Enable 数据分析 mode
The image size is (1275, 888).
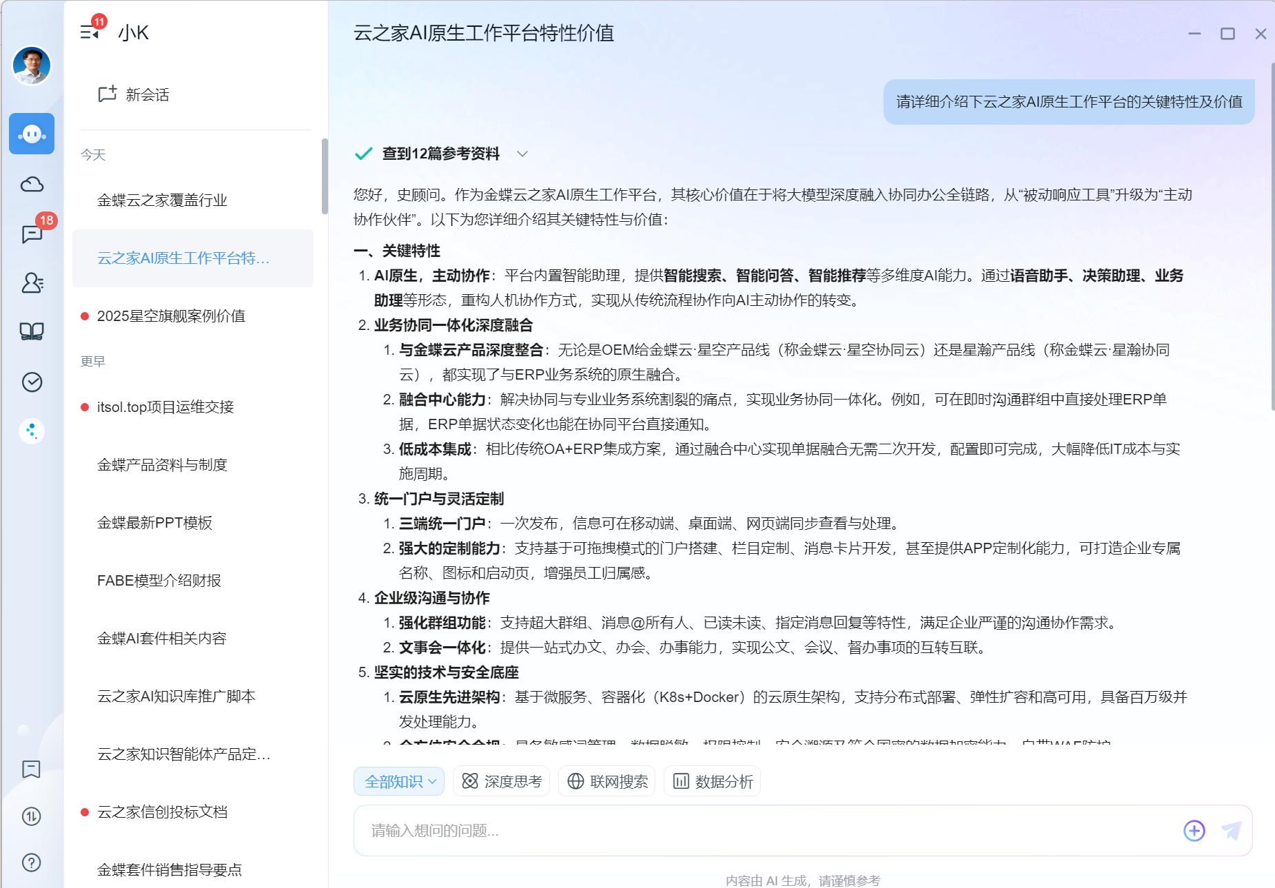[x=711, y=781]
